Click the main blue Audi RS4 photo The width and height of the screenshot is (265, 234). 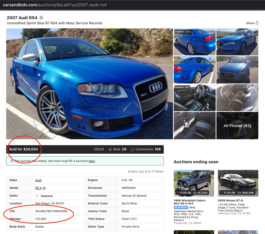[89, 84]
